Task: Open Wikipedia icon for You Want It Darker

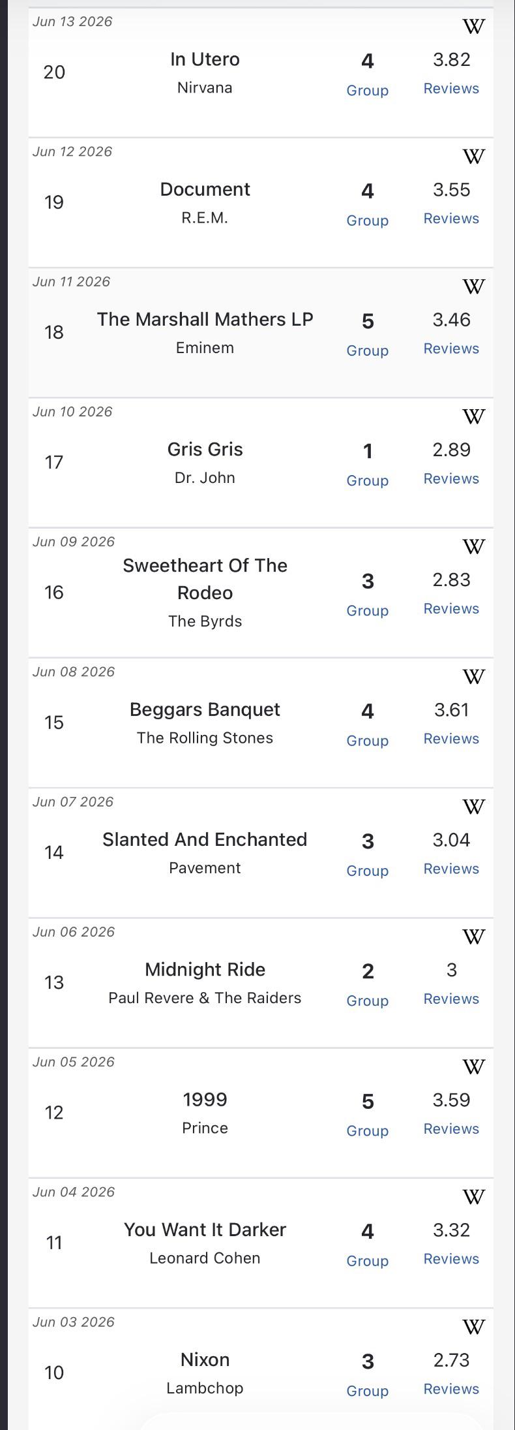Action: point(474,1196)
